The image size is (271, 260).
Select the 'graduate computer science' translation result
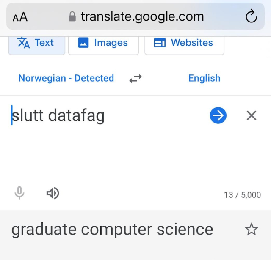[x=112, y=230]
